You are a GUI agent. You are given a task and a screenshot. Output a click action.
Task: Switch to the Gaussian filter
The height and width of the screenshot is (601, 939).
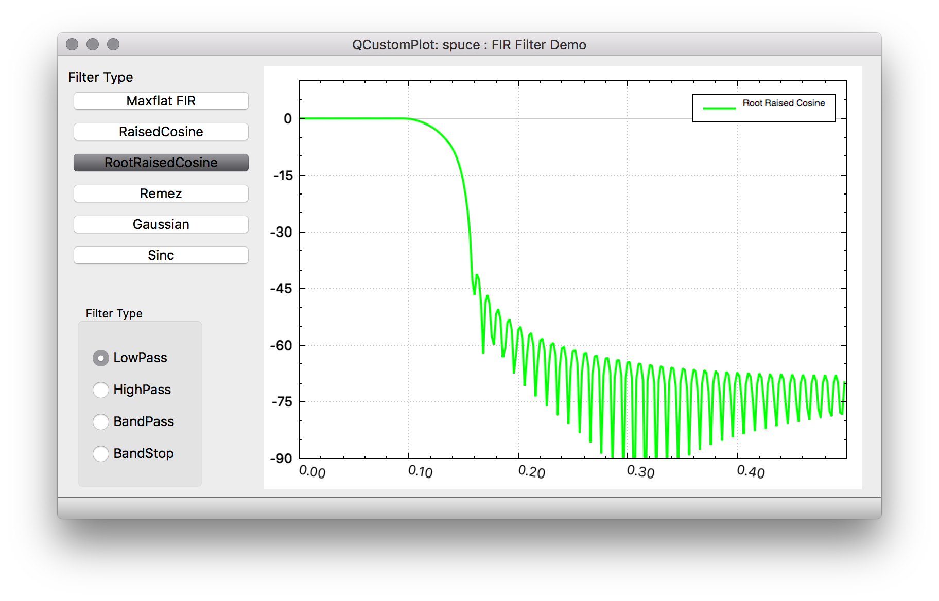click(161, 224)
